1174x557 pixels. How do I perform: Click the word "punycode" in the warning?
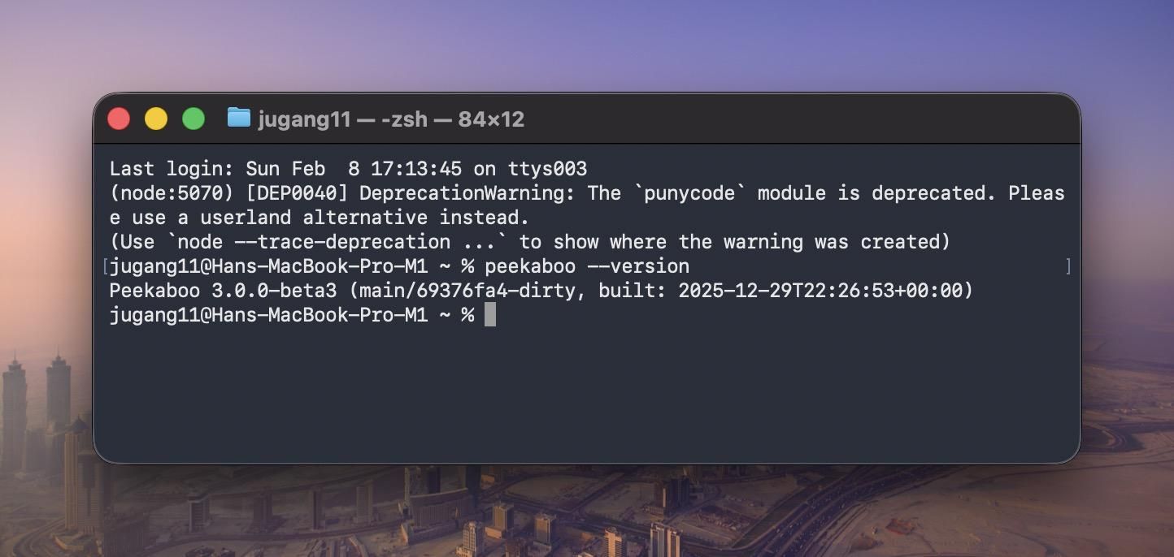tap(677, 193)
